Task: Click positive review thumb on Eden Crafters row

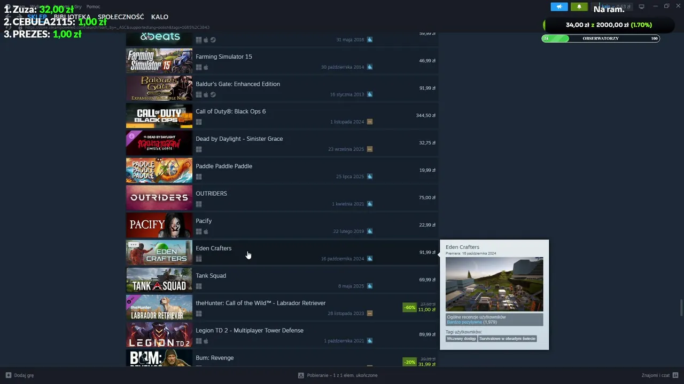Action: pos(370,259)
